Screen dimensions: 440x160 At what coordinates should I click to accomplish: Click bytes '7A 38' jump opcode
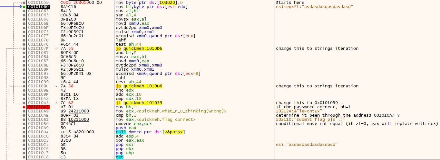67,86
